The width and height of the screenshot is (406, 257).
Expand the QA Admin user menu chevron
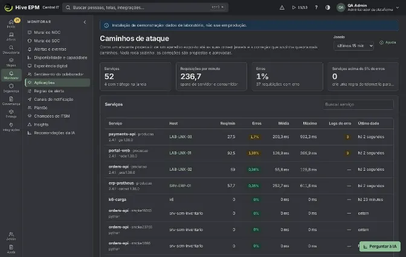(398, 7)
